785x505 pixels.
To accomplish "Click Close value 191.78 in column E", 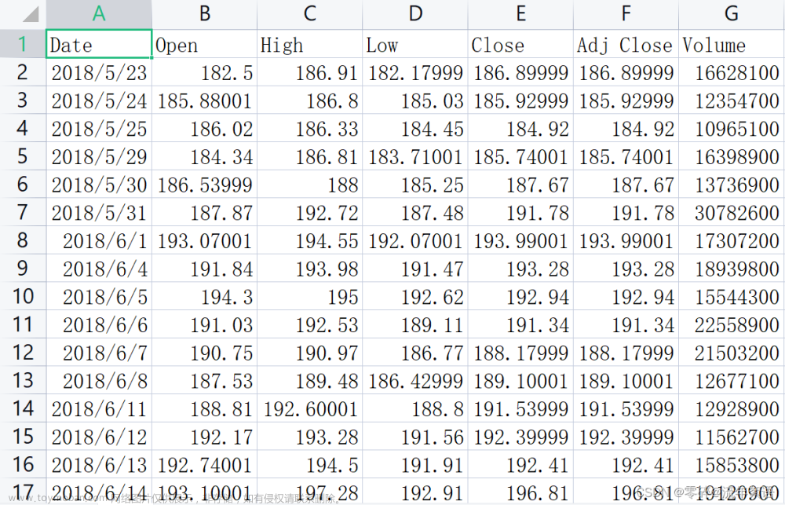I will [520, 212].
